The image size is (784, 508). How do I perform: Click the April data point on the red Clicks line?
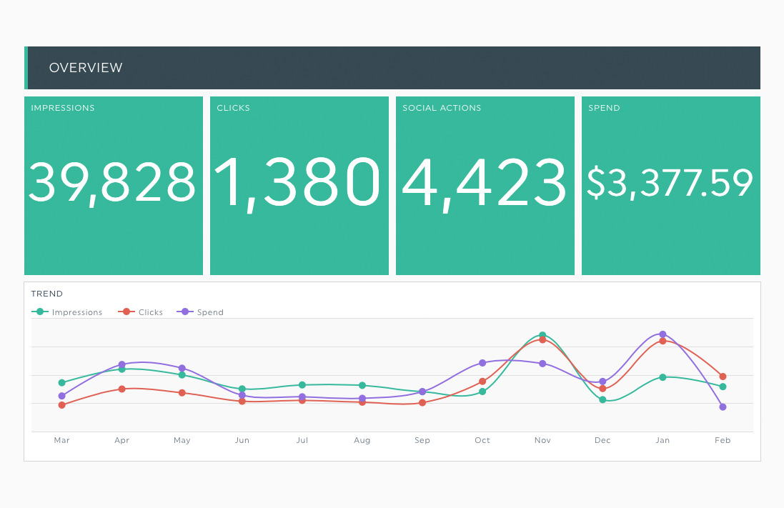pos(122,389)
